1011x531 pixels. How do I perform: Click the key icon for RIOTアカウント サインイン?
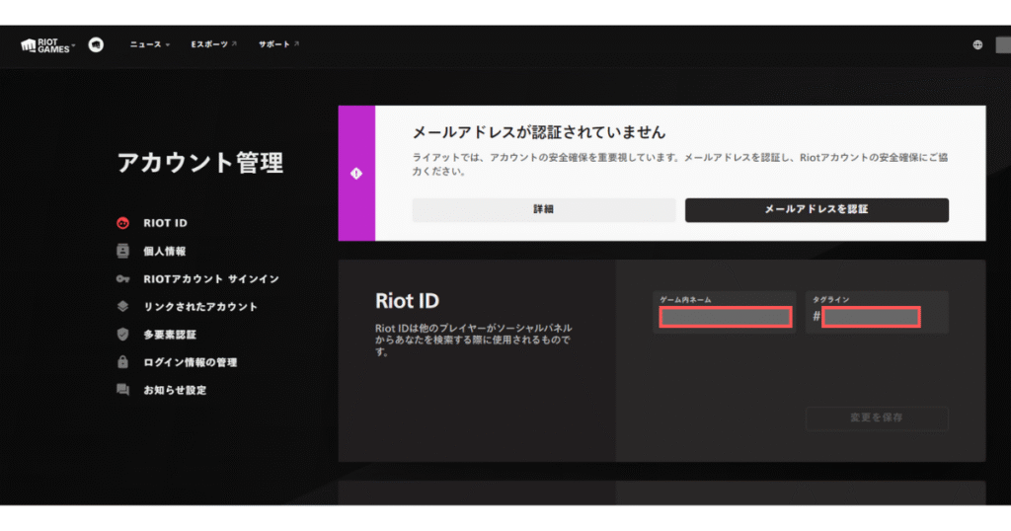coord(122,279)
